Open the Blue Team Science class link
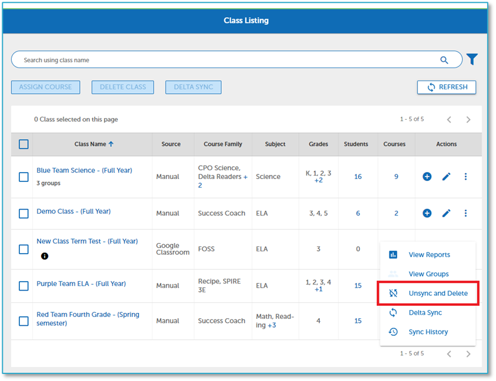 [84, 170]
